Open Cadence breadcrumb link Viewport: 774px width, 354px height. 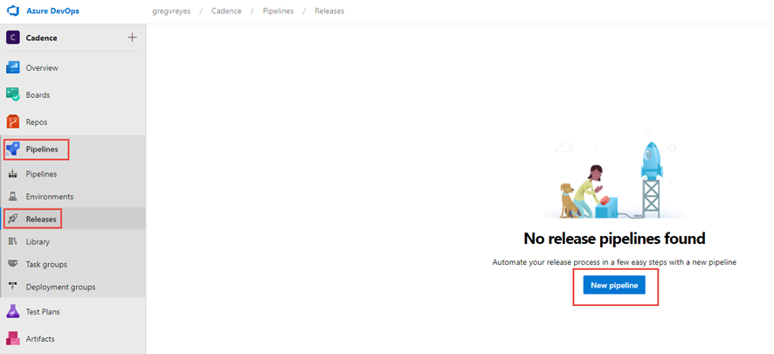226,10
